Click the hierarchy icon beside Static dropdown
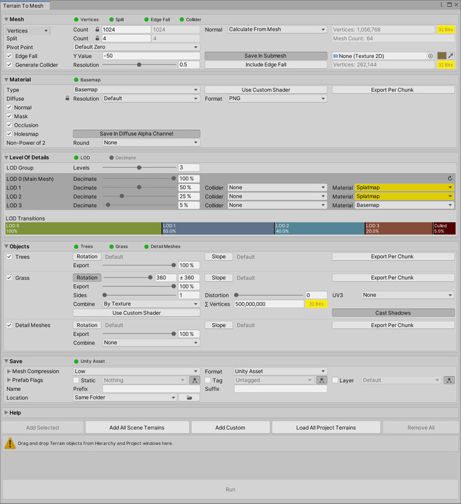This screenshot has height=504, width=461. (x=195, y=381)
